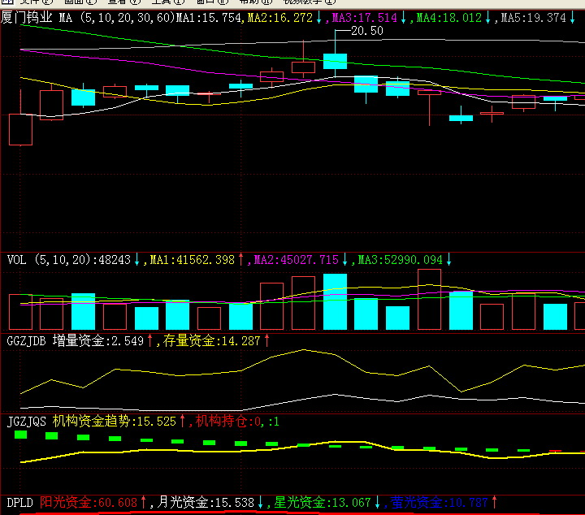This screenshot has height=515, width=585.
Task: Select the 存量资金:14.287 yellow label
Action: 211,340
